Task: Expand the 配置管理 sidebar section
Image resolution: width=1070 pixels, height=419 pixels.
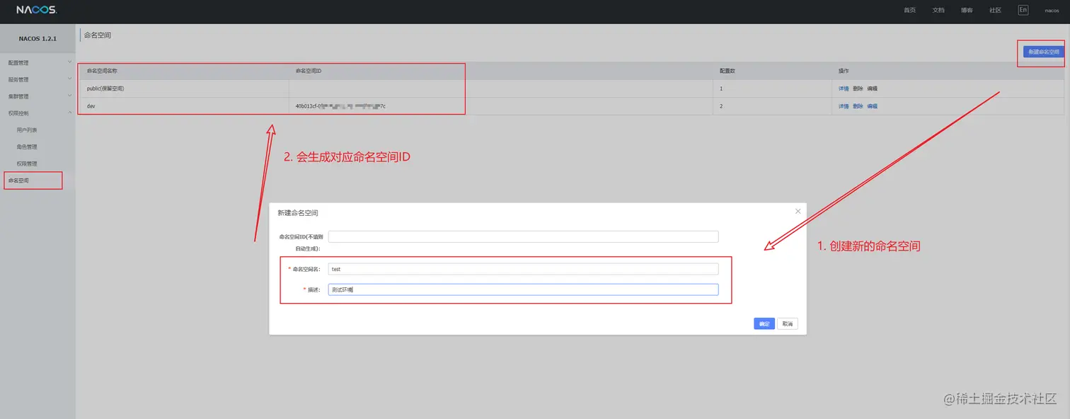Action: coord(38,62)
